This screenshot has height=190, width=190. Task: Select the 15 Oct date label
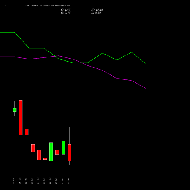pos(44,181)
